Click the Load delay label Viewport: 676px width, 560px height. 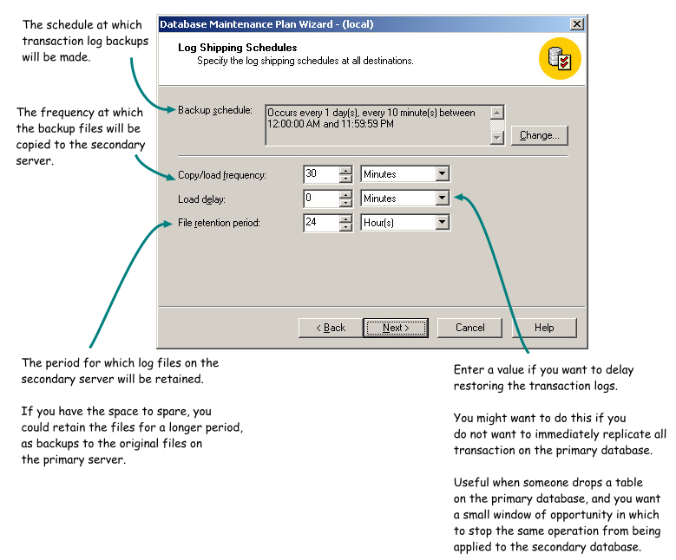201,199
